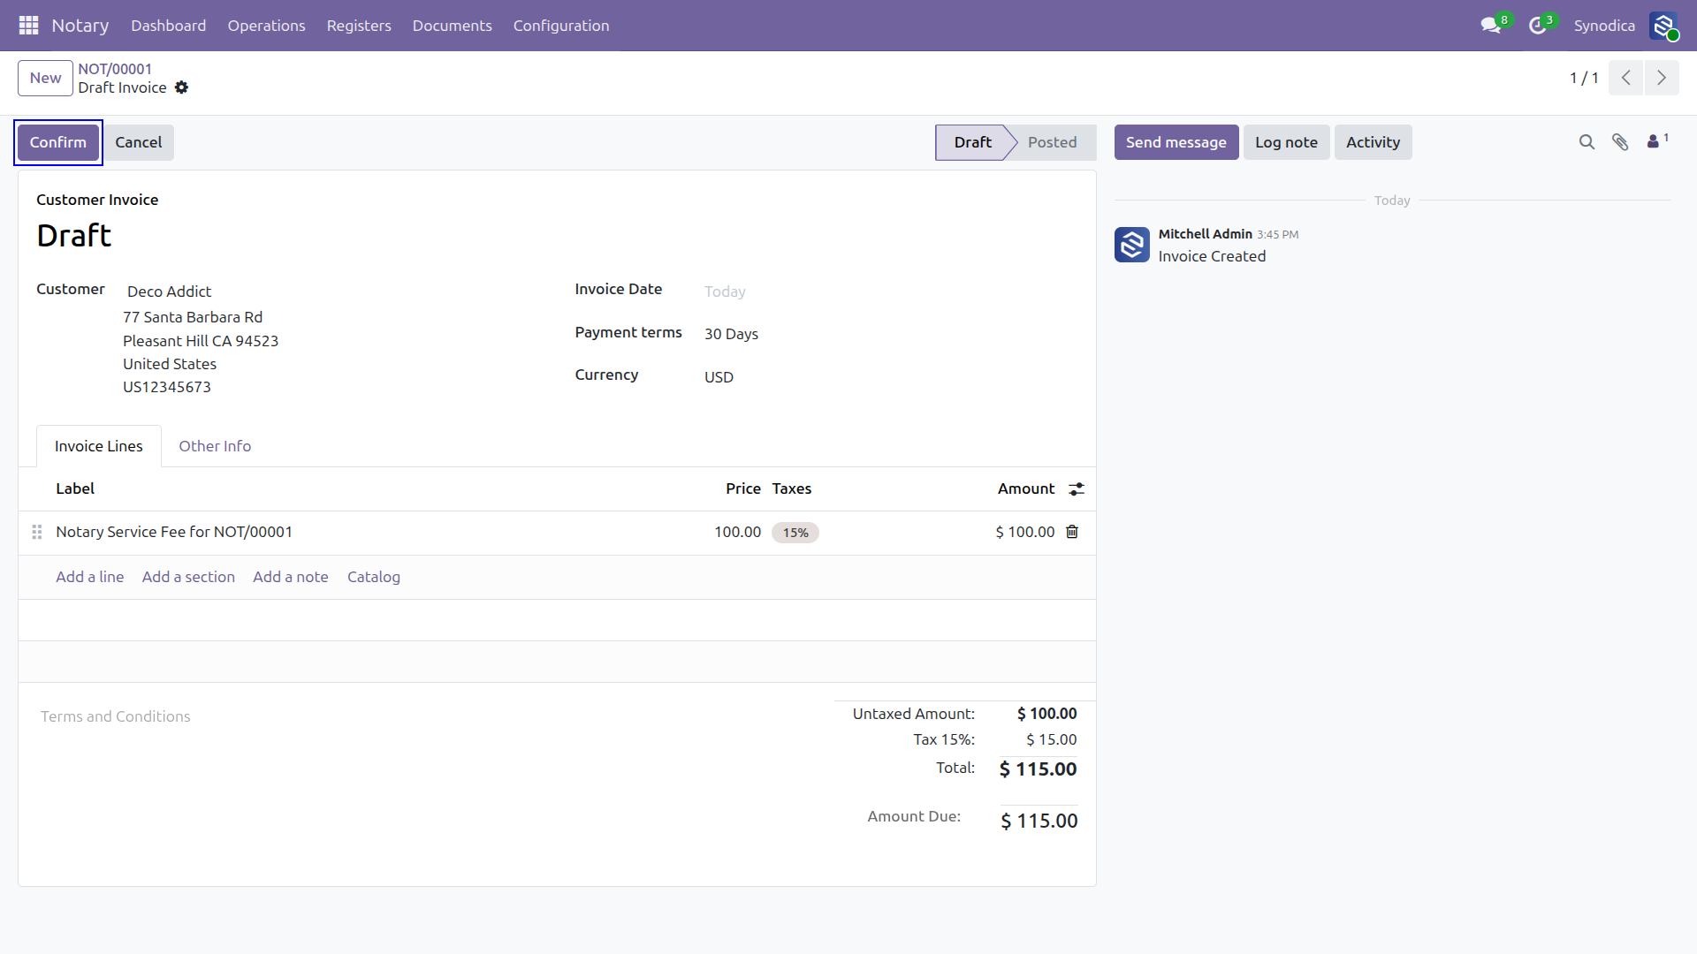
Task: Click Add a line link
Action: 90,577
